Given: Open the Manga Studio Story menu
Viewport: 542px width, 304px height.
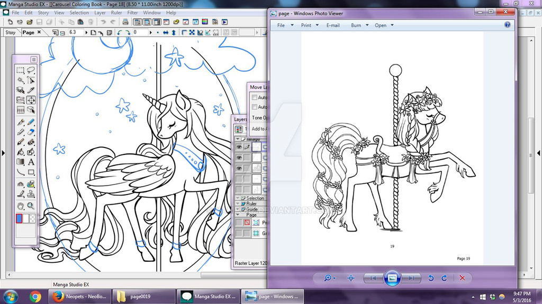Looking at the screenshot, I should (43, 13).
